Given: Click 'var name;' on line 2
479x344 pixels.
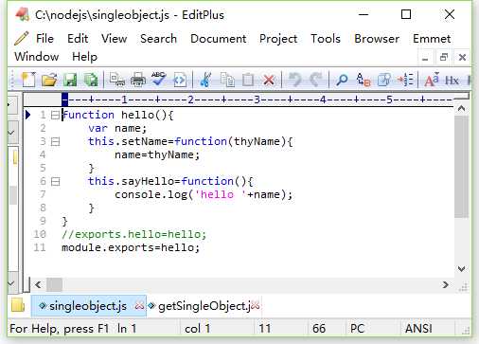Looking at the screenshot, I should (117, 128).
